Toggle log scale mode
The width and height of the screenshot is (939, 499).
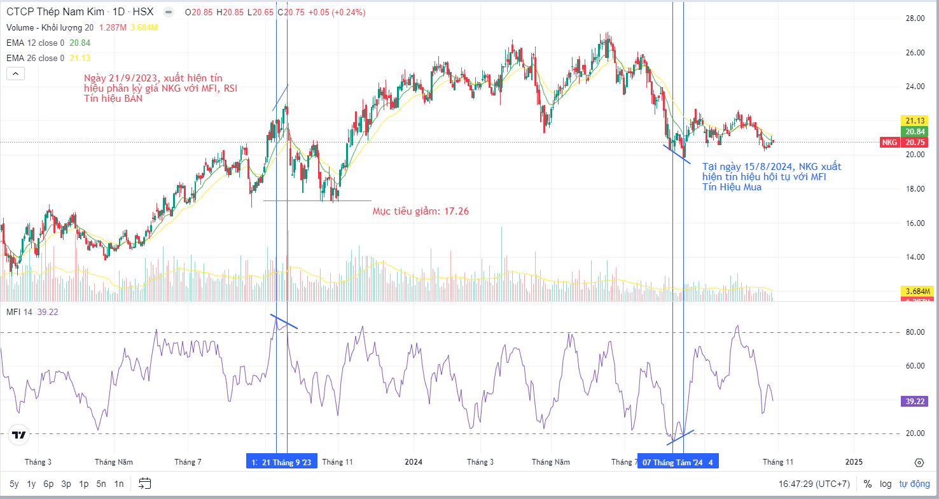(886, 484)
